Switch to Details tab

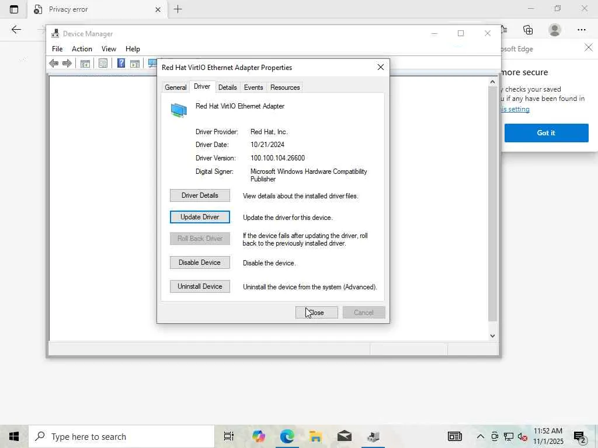pos(228,87)
